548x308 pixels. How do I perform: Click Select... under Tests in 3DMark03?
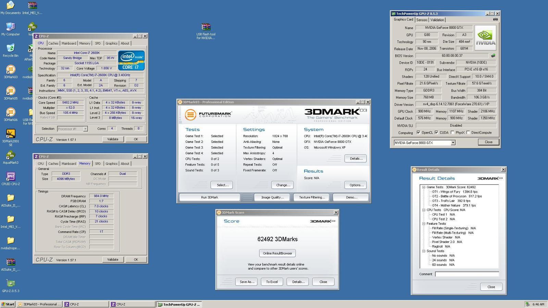(x=222, y=185)
